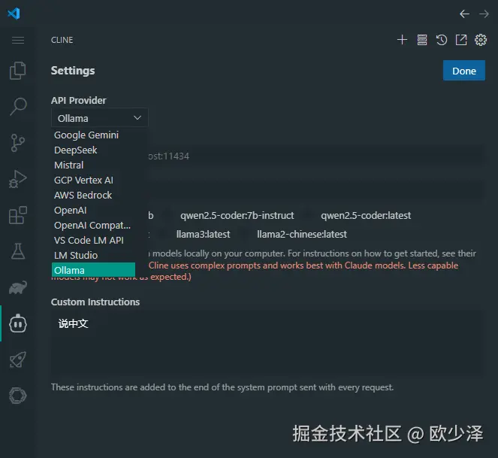498x458 pixels.
Task: Choose highlighted Ollama option in list
Action: pos(93,270)
